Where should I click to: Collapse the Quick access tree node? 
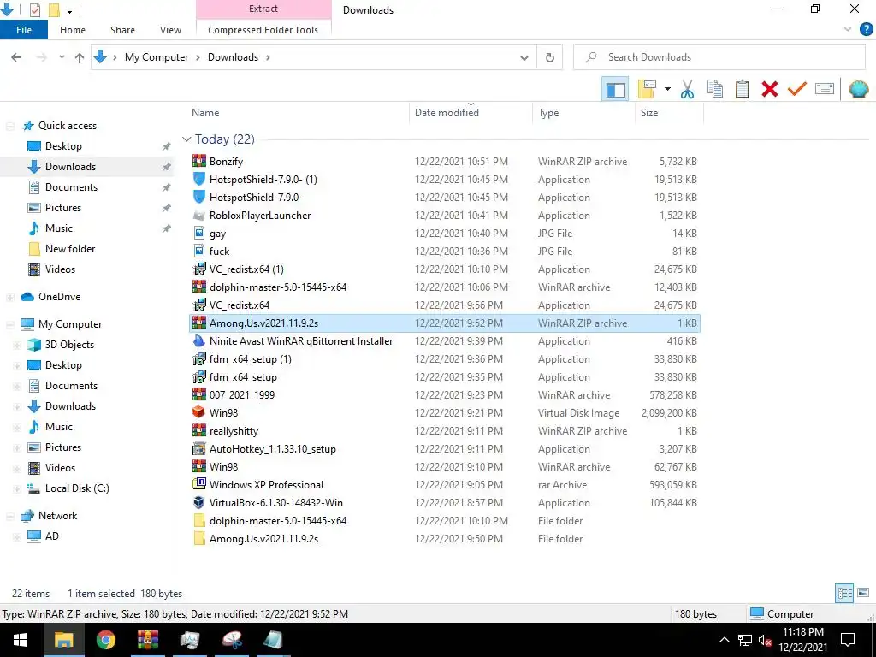pos(10,127)
